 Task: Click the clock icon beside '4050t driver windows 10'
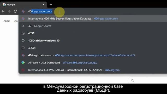[x=23, y=41]
